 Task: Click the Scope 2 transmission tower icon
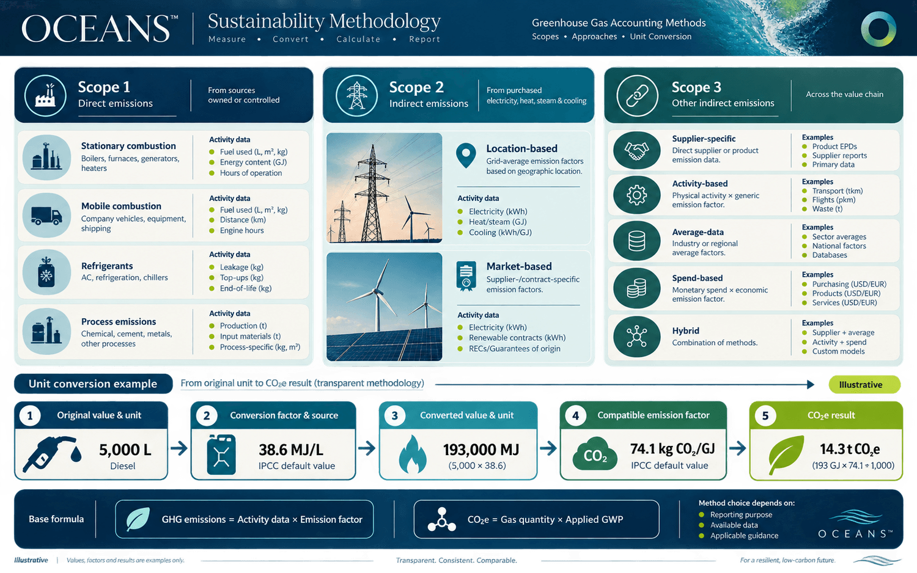coord(356,96)
